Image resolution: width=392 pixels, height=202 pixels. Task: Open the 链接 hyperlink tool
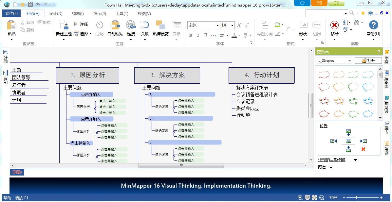[x=131, y=25]
